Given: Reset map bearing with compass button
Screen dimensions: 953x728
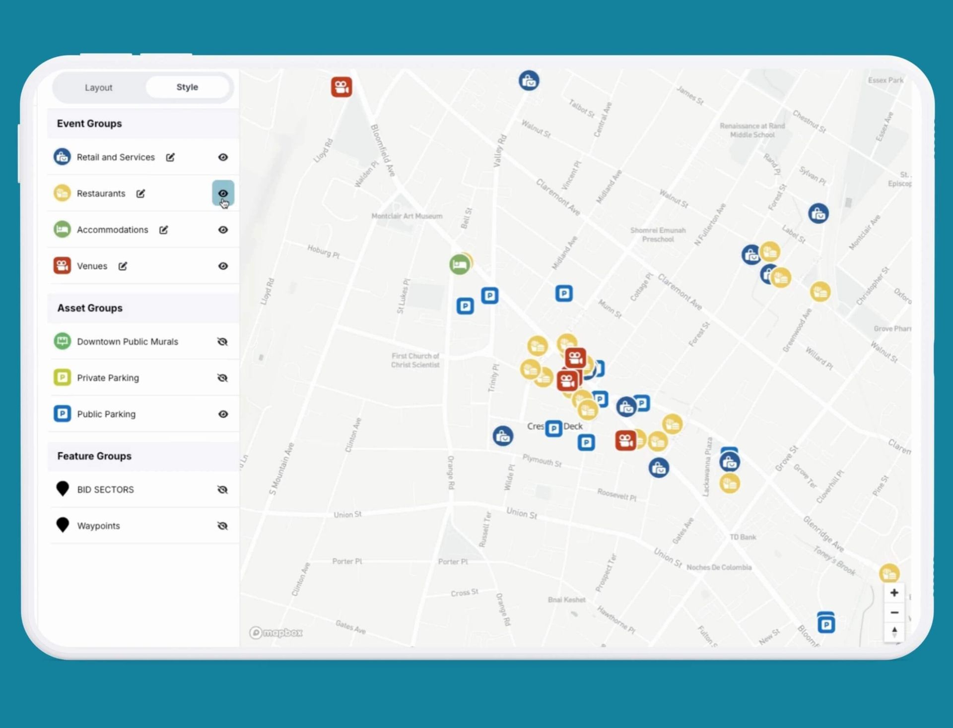Looking at the screenshot, I should tap(894, 632).
